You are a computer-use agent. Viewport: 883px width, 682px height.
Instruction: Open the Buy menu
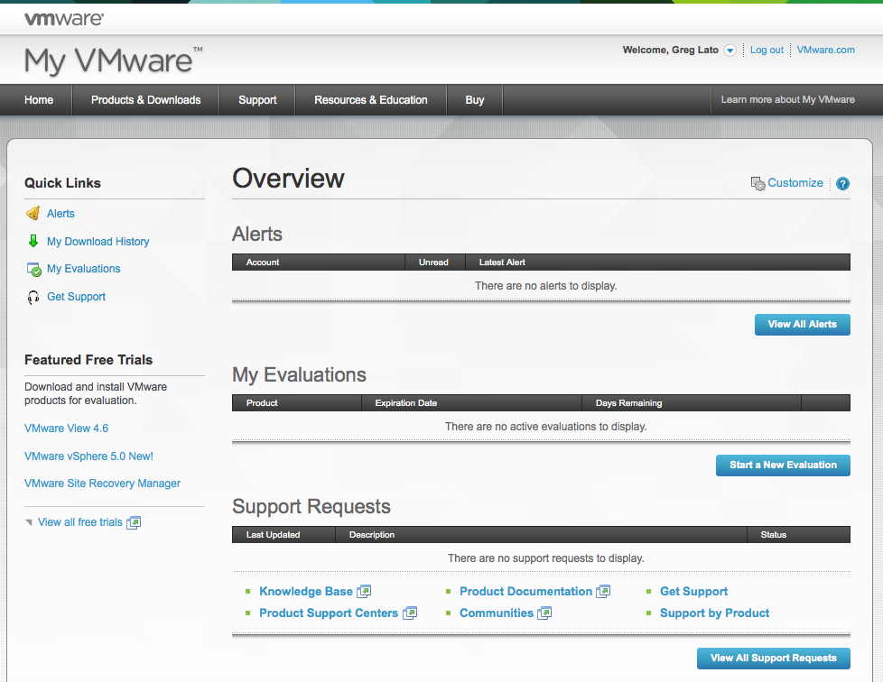click(x=475, y=100)
